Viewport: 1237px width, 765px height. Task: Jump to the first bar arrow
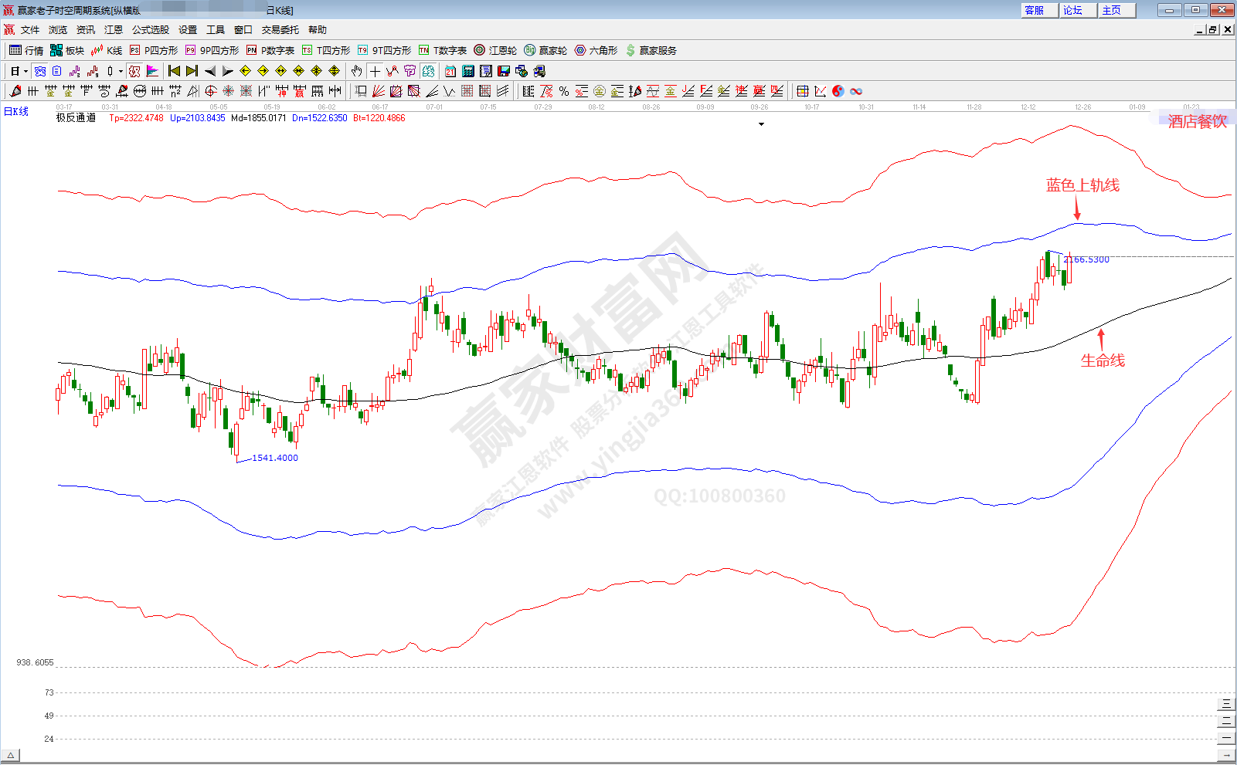pos(174,71)
